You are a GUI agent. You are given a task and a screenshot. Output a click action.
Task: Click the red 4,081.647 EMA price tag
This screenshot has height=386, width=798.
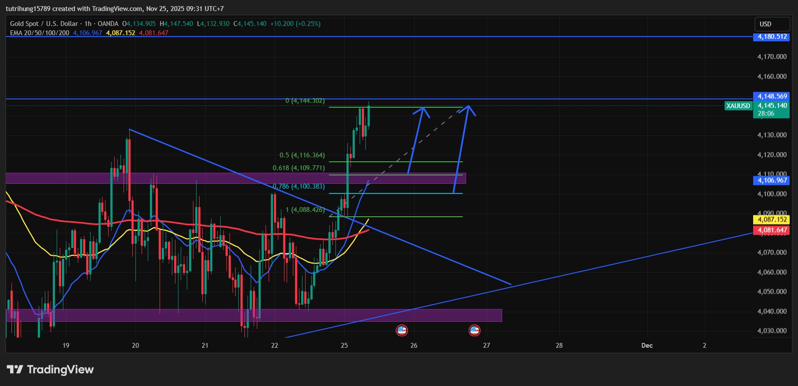pyautogui.click(x=772, y=230)
